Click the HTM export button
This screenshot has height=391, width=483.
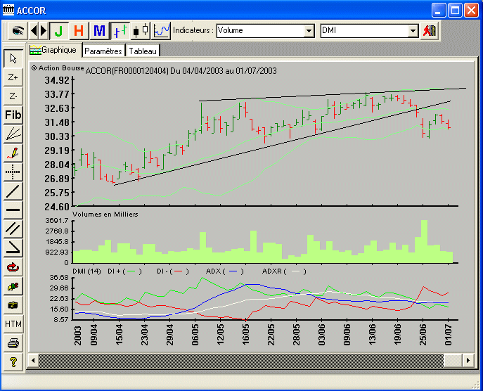(x=13, y=324)
